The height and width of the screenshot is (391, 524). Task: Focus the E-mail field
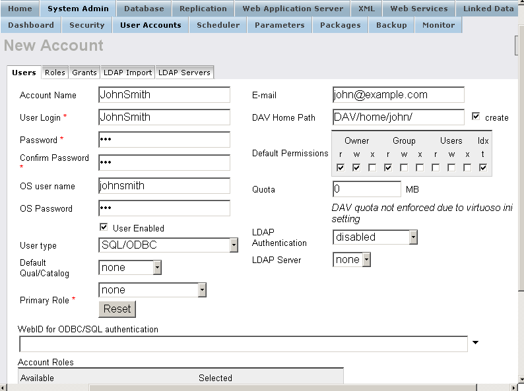pos(399,95)
